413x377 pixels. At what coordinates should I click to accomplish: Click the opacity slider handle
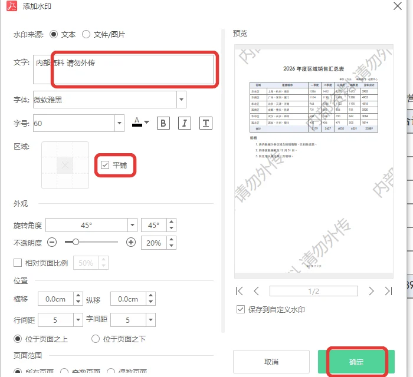tap(76, 242)
